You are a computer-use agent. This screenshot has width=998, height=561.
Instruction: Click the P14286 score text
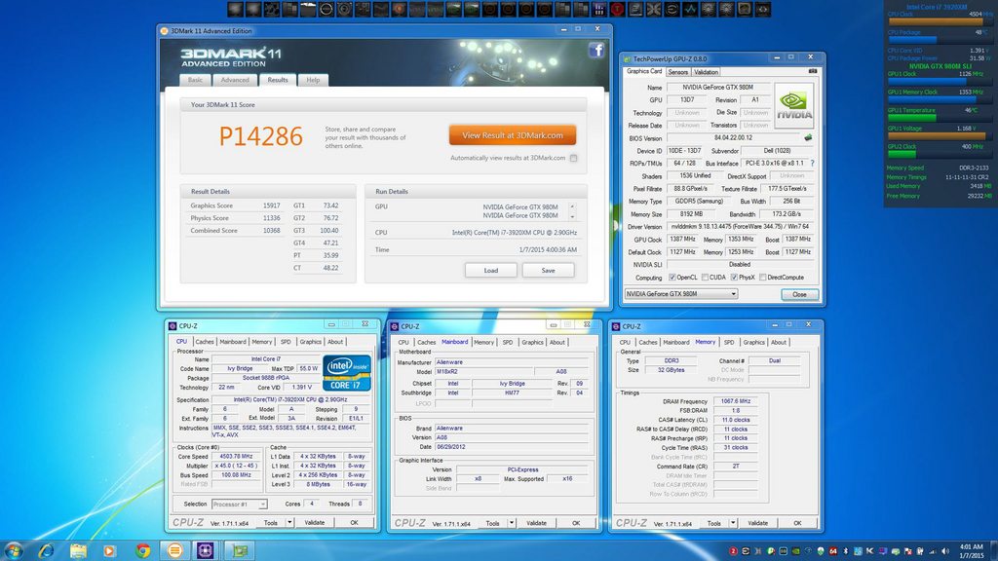click(261, 136)
